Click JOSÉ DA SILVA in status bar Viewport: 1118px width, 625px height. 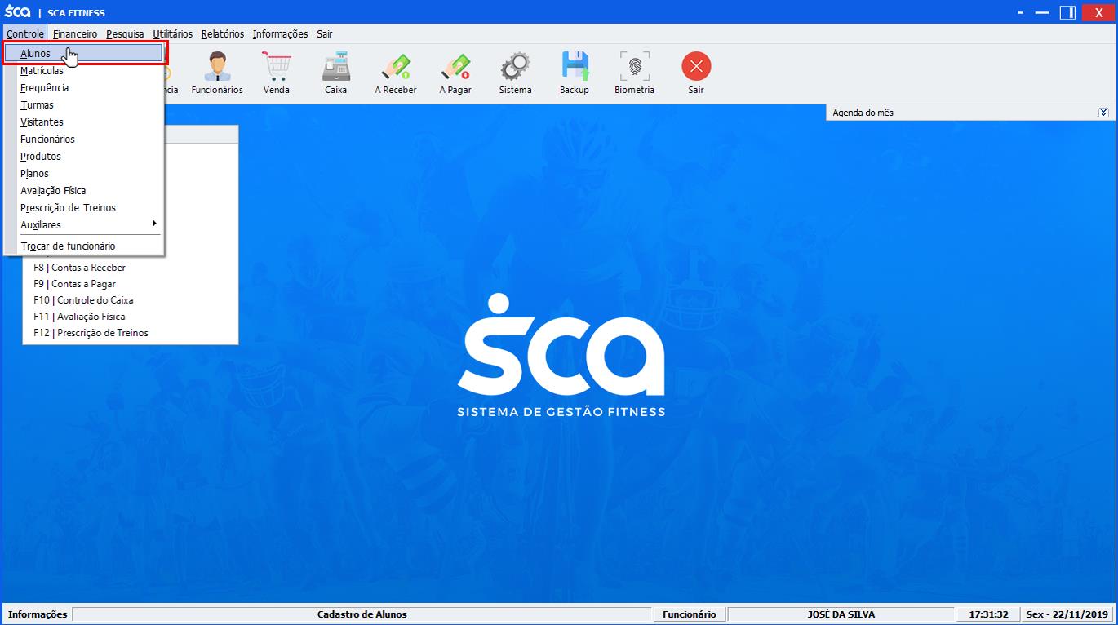click(x=841, y=614)
